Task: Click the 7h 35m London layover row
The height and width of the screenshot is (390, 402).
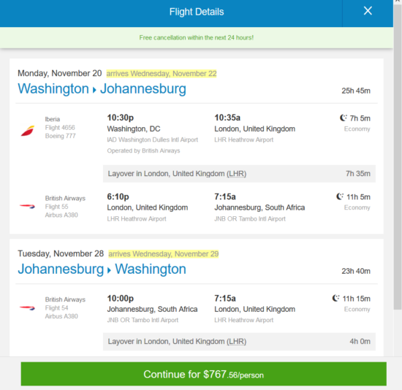Action: (x=239, y=174)
